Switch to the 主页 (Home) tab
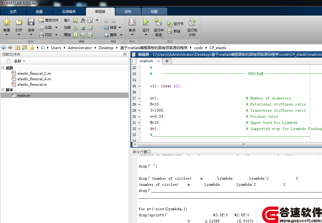This screenshot has height=223, width=322. click(13, 12)
